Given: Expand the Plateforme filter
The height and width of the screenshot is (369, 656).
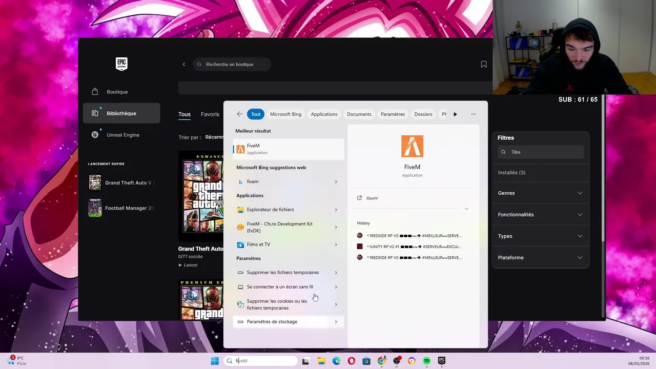Looking at the screenshot, I should pyautogui.click(x=540, y=258).
